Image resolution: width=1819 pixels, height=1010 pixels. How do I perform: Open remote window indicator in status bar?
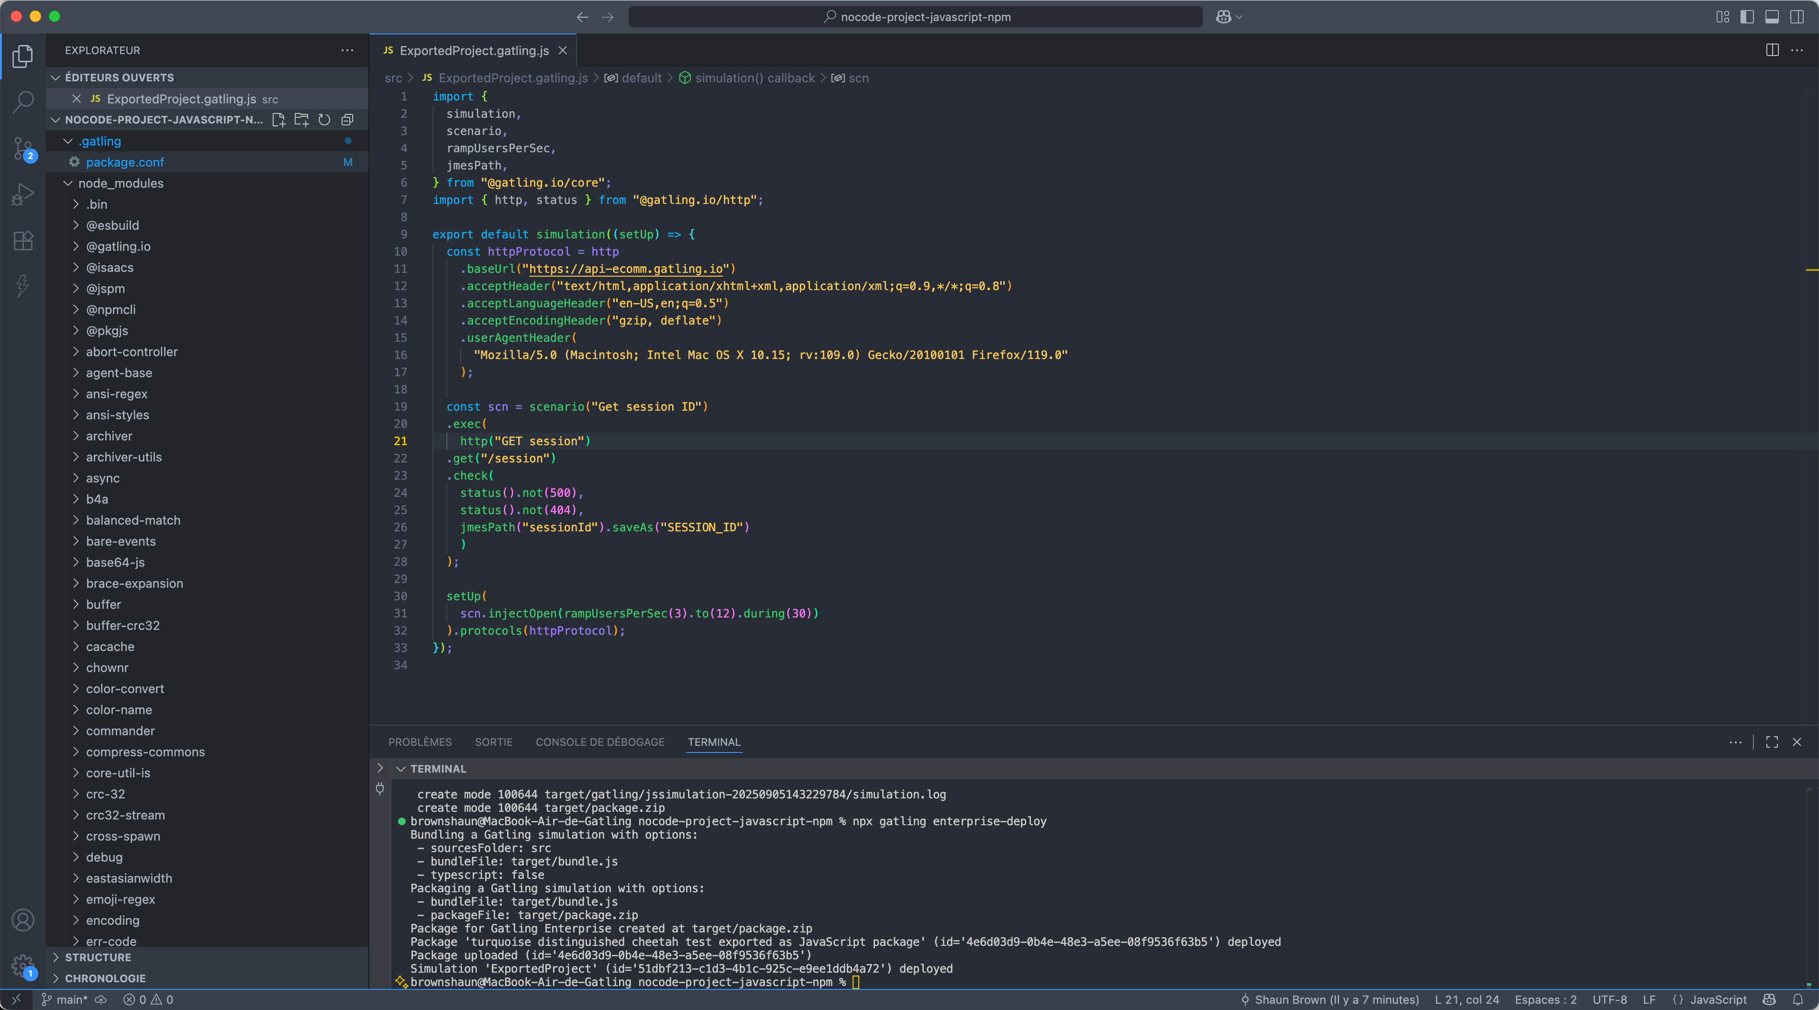tap(15, 999)
